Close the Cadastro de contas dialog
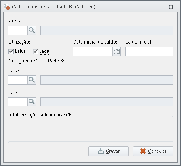Viewport: 181px width, 166px height. [x=171, y=7]
